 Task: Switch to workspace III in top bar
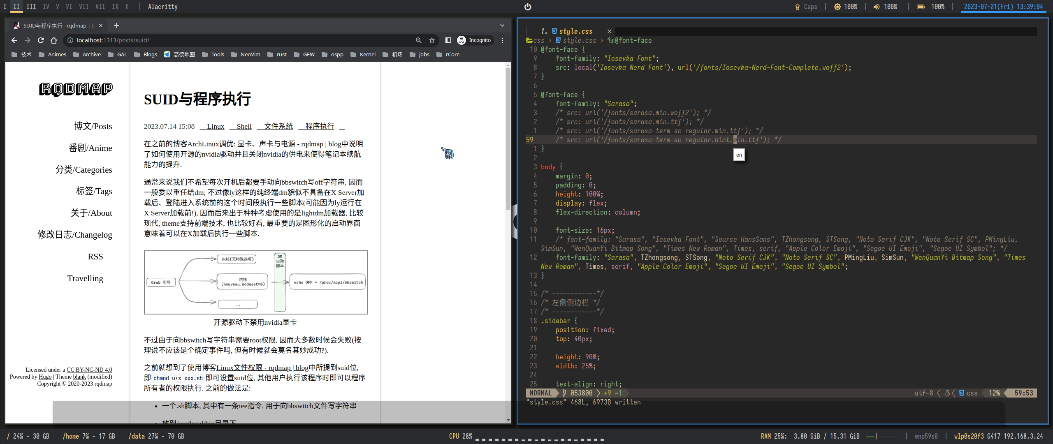(31, 7)
